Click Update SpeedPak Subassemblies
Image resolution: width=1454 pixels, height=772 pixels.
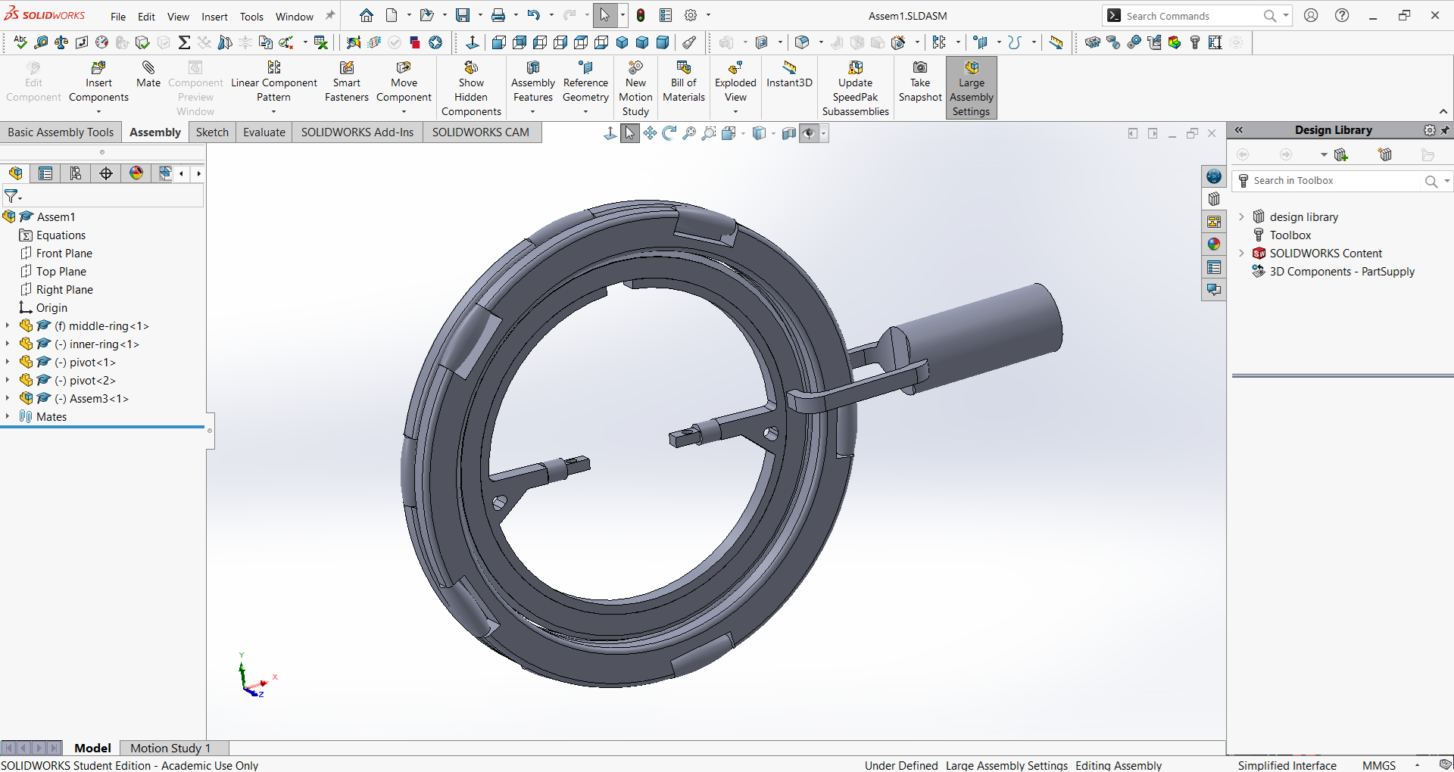pos(855,89)
